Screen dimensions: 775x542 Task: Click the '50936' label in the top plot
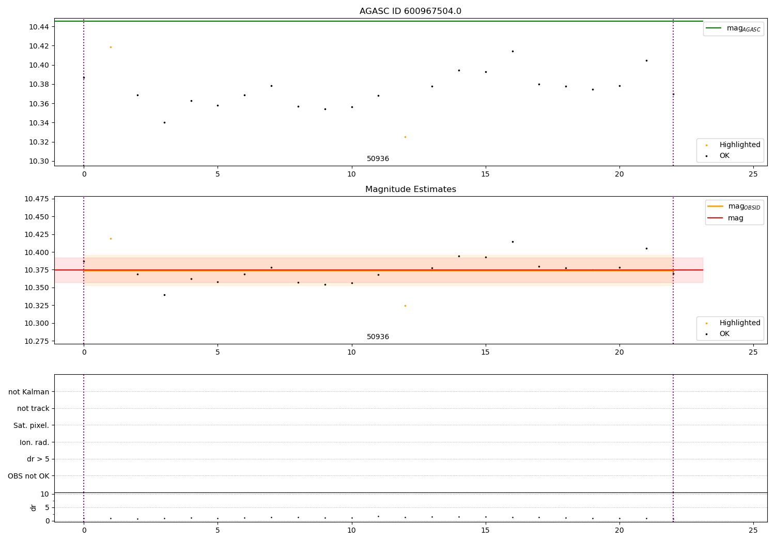pyautogui.click(x=378, y=158)
